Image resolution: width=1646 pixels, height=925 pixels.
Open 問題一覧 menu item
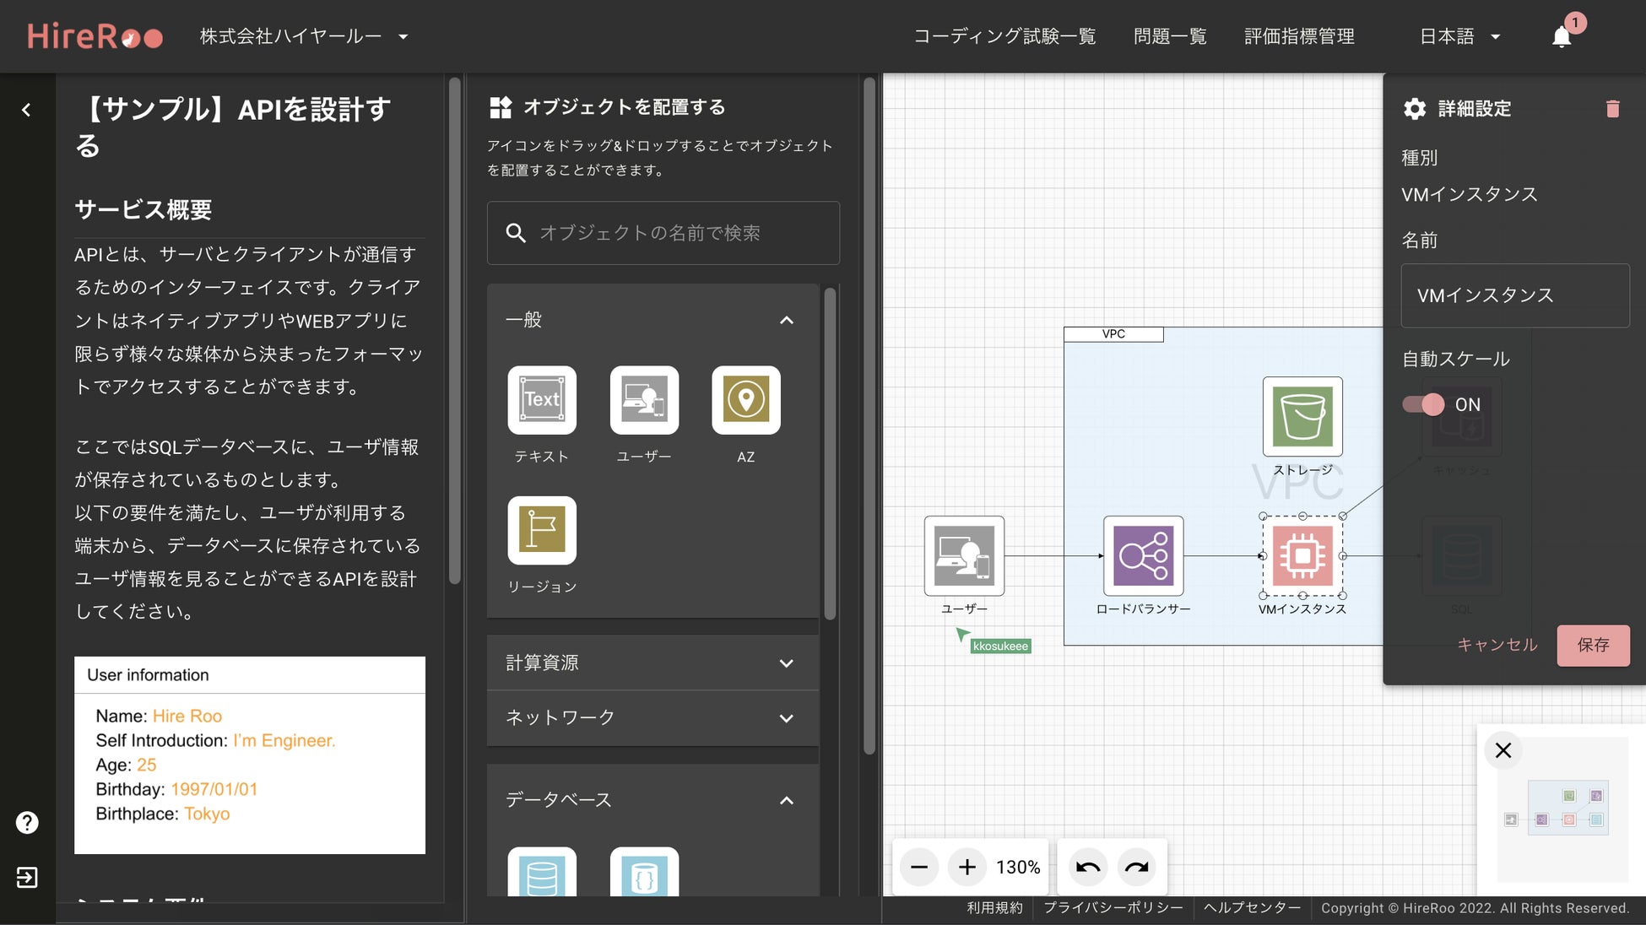[1170, 36]
